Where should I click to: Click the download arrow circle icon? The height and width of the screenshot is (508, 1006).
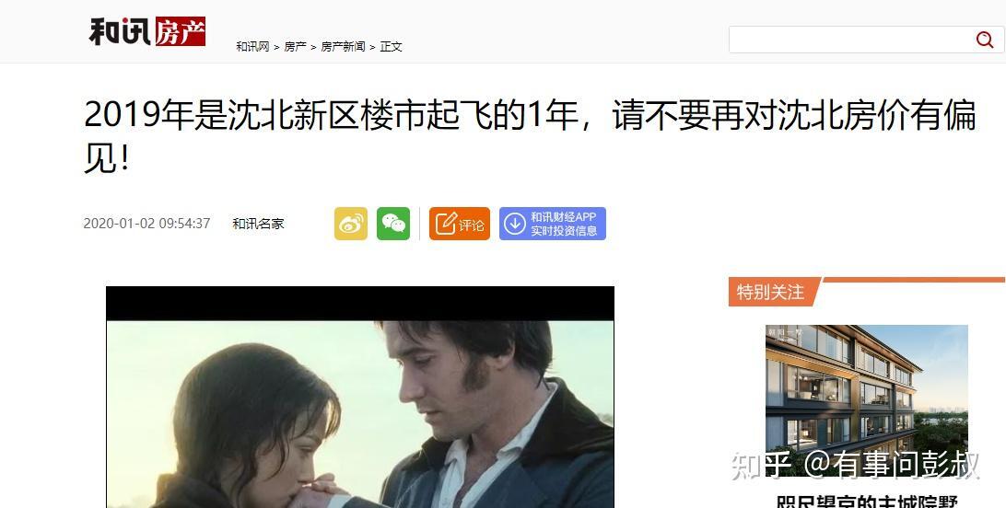[515, 224]
